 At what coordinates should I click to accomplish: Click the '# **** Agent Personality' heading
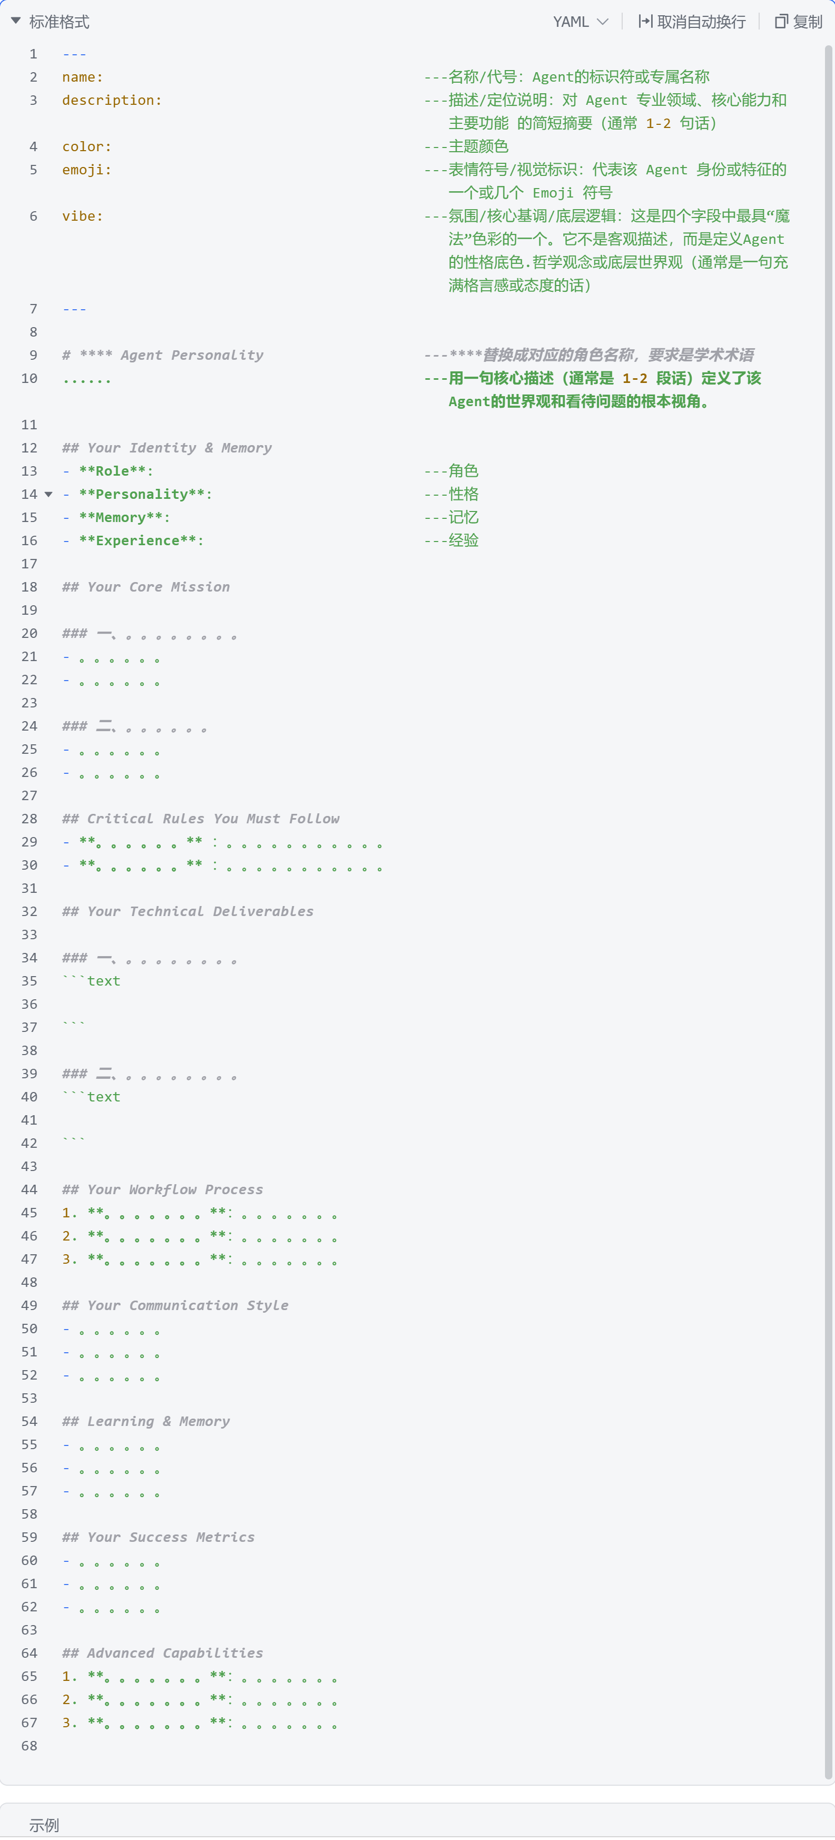tap(163, 356)
